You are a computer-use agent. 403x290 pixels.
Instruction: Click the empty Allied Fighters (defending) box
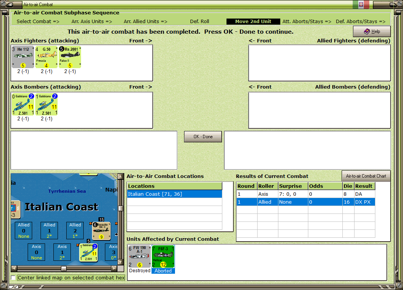[x=319, y=63]
